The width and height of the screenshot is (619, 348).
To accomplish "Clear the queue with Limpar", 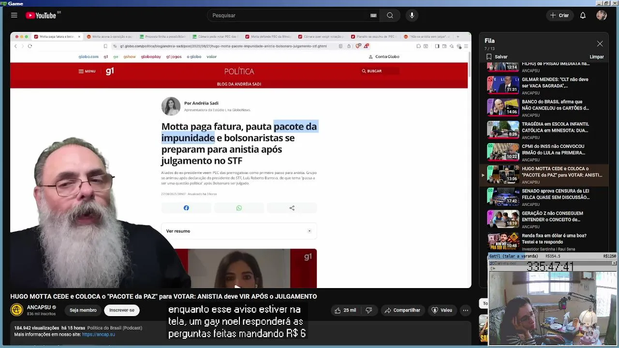I will [597, 57].
